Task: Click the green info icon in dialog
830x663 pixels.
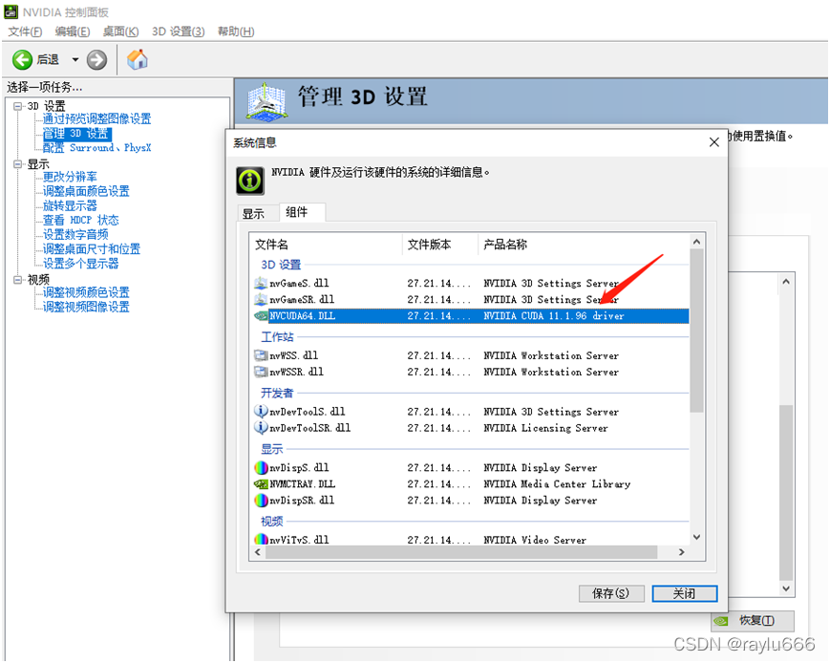Action: click(x=250, y=181)
